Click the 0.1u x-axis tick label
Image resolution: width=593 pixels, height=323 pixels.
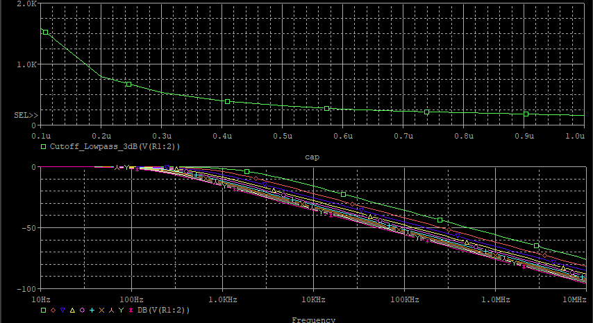(x=41, y=136)
